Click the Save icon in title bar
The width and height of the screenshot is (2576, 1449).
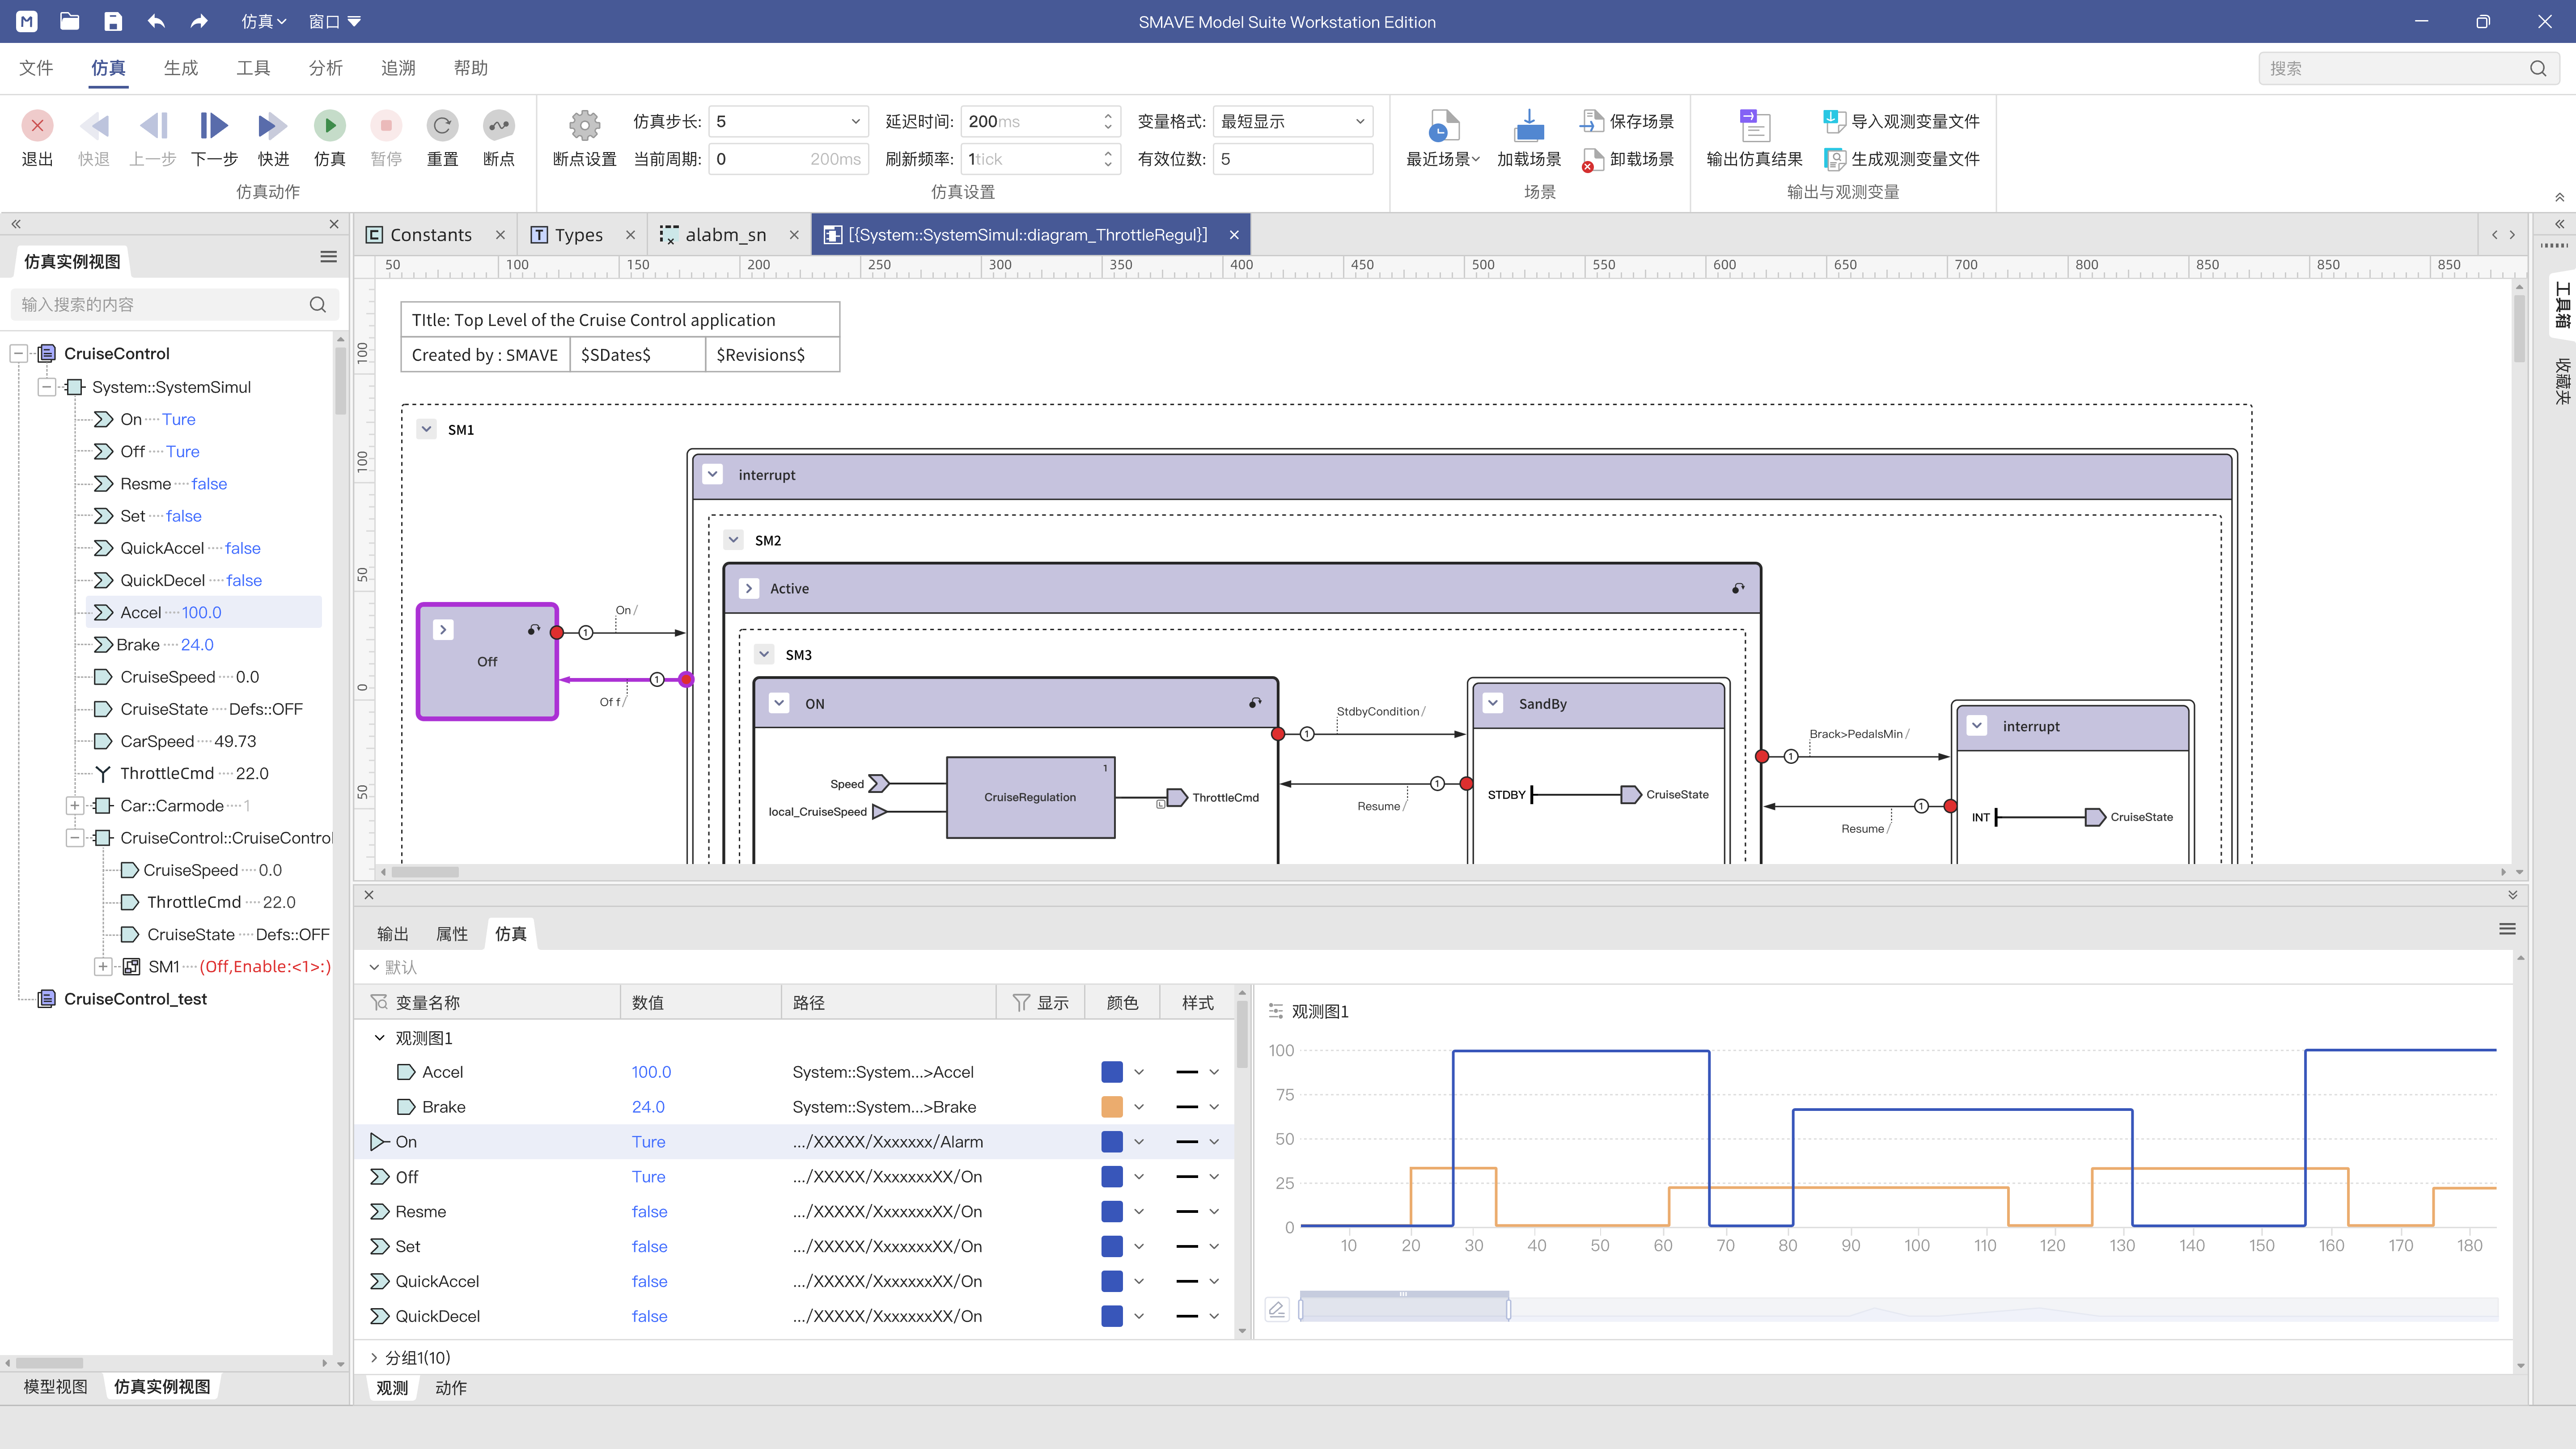113,21
